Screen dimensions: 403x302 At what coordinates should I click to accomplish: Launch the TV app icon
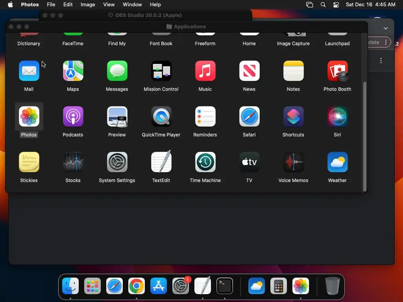(x=249, y=162)
